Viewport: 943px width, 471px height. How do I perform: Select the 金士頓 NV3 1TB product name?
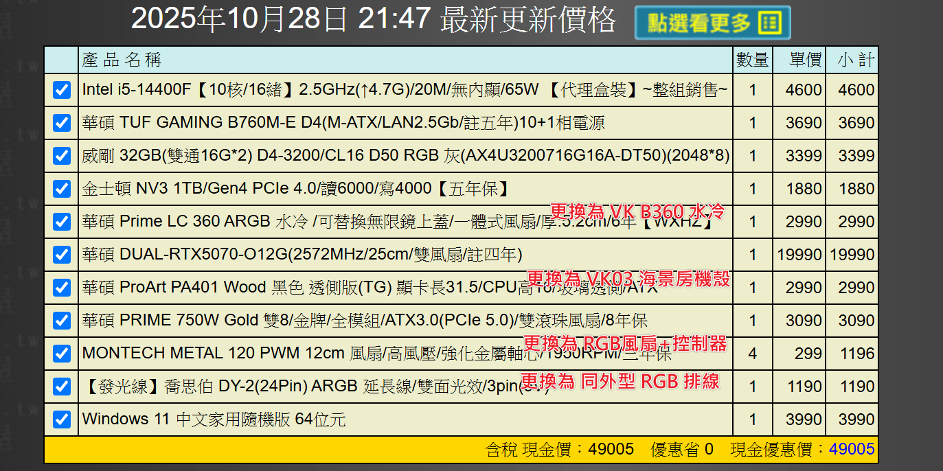click(297, 189)
